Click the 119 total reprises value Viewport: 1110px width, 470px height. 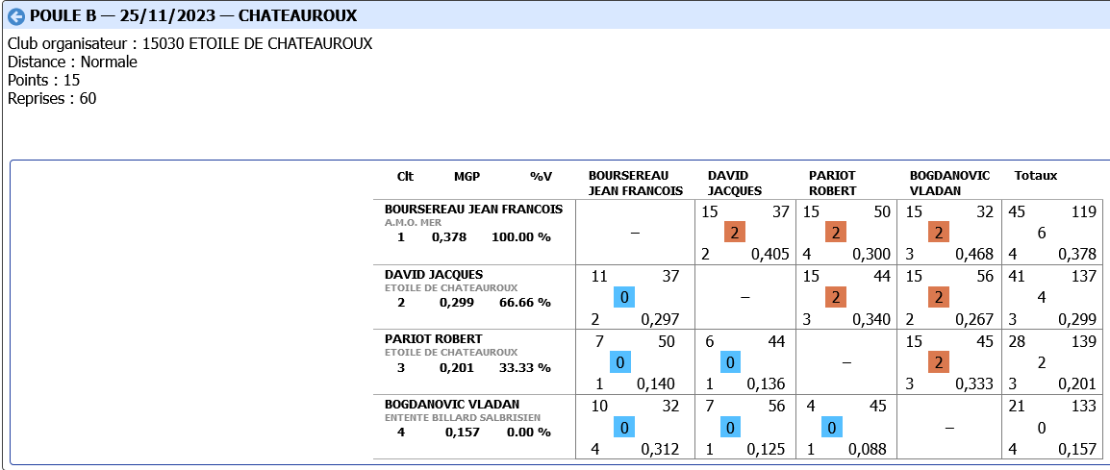coord(1084,210)
